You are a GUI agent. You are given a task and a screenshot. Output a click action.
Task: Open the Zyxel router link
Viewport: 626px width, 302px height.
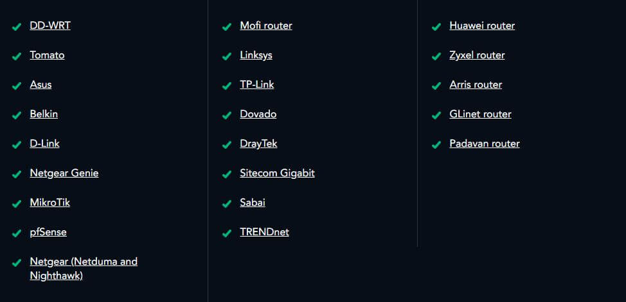click(x=477, y=55)
